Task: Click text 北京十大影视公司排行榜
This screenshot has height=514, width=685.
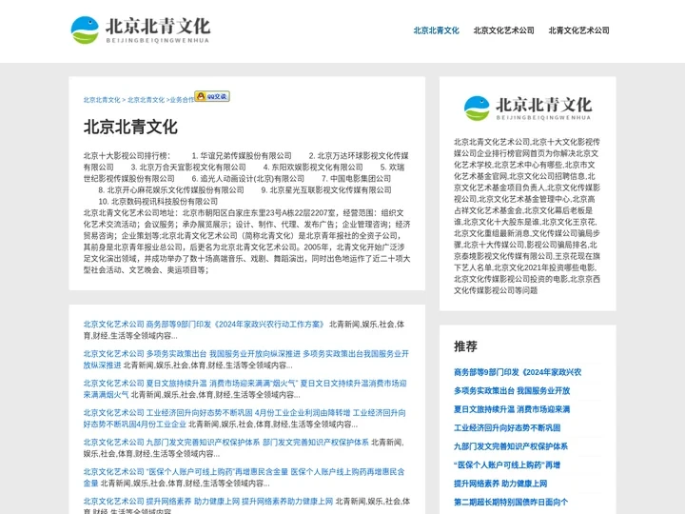Action: (126, 155)
